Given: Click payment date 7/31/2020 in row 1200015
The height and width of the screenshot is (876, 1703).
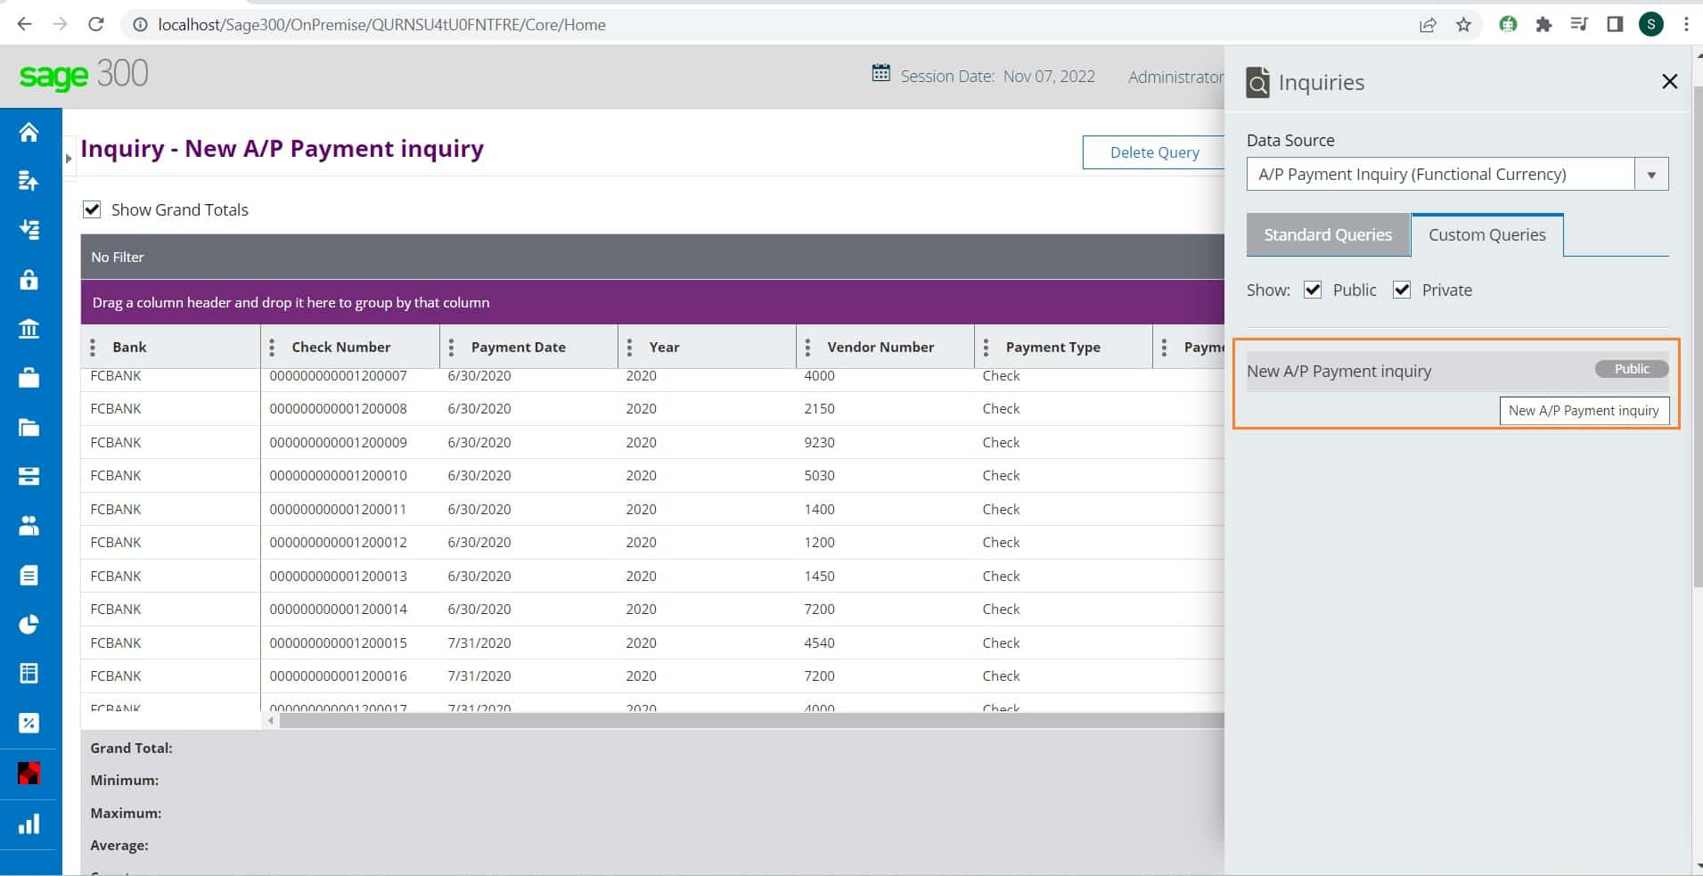Looking at the screenshot, I should click(479, 643).
